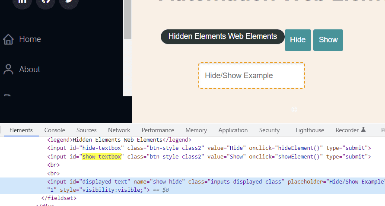Open the Performance tab
Image resolution: width=385 pixels, height=206 pixels.
tap(158, 130)
